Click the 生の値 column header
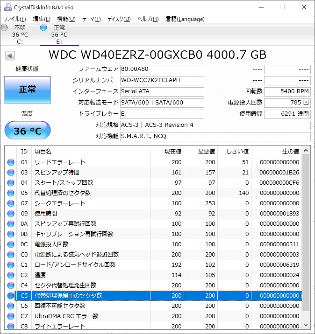This screenshot has height=334, width=315. [277, 152]
